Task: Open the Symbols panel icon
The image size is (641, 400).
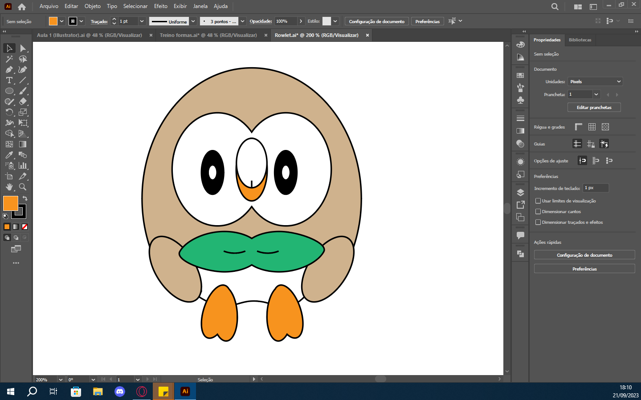Action: pyautogui.click(x=520, y=100)
